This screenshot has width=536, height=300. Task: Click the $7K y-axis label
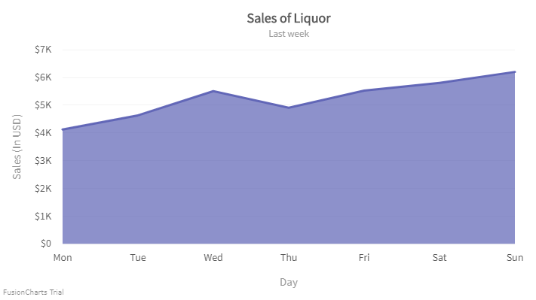[x=43, y=50]
